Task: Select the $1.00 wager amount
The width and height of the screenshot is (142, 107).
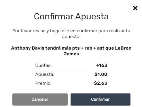Action: point(101,74)
